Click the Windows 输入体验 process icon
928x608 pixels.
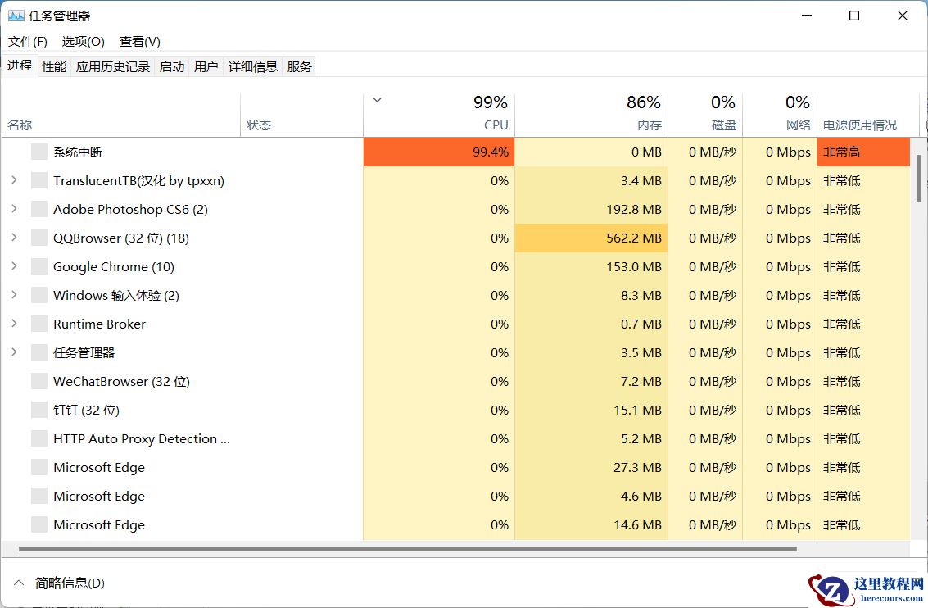point(38,295)
